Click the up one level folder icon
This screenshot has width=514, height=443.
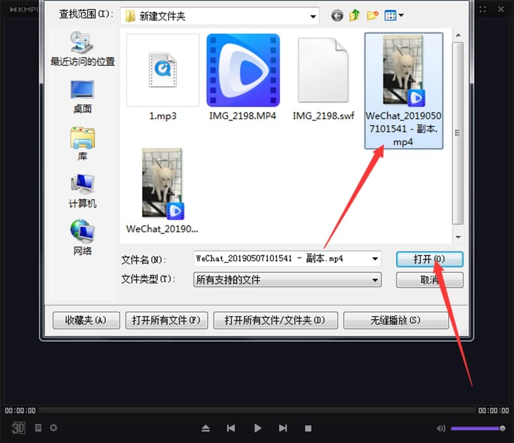pos(354,15)
